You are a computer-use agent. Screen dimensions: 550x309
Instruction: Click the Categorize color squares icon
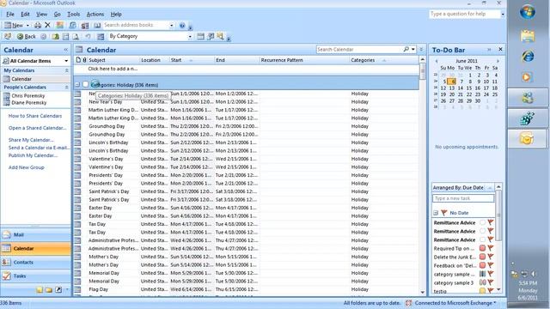[x=60, y=25]
